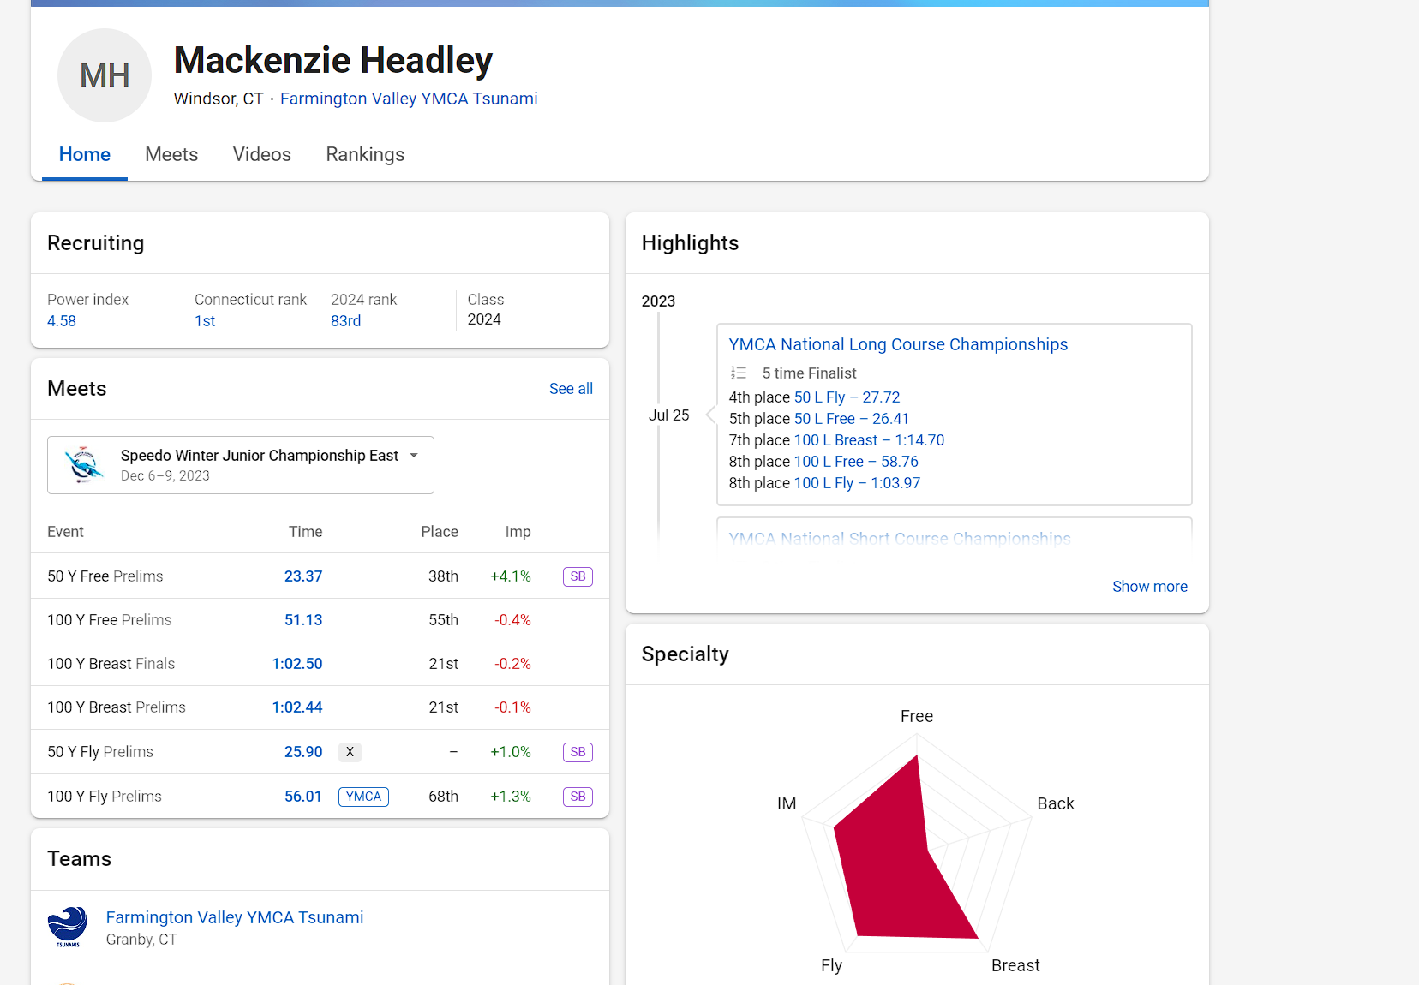This screenshot has width=1419, height=985.
Task: Click See all meets link
Action: point(571,389)
